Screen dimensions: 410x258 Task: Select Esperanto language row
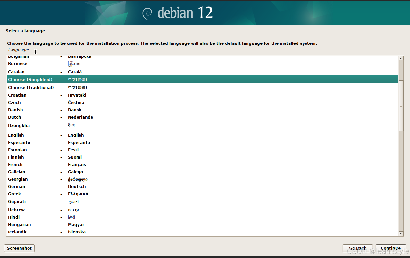click(x=202, y=142)
